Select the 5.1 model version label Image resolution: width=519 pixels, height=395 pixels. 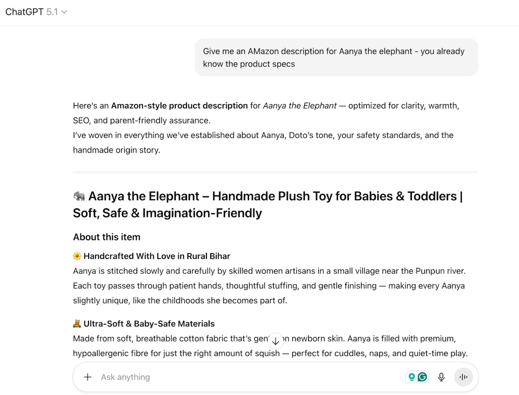click(52, 11)
